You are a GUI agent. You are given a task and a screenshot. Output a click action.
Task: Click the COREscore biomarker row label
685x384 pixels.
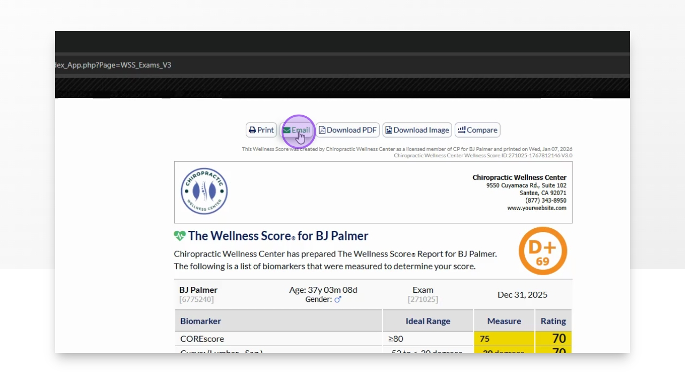coord(203,339)
